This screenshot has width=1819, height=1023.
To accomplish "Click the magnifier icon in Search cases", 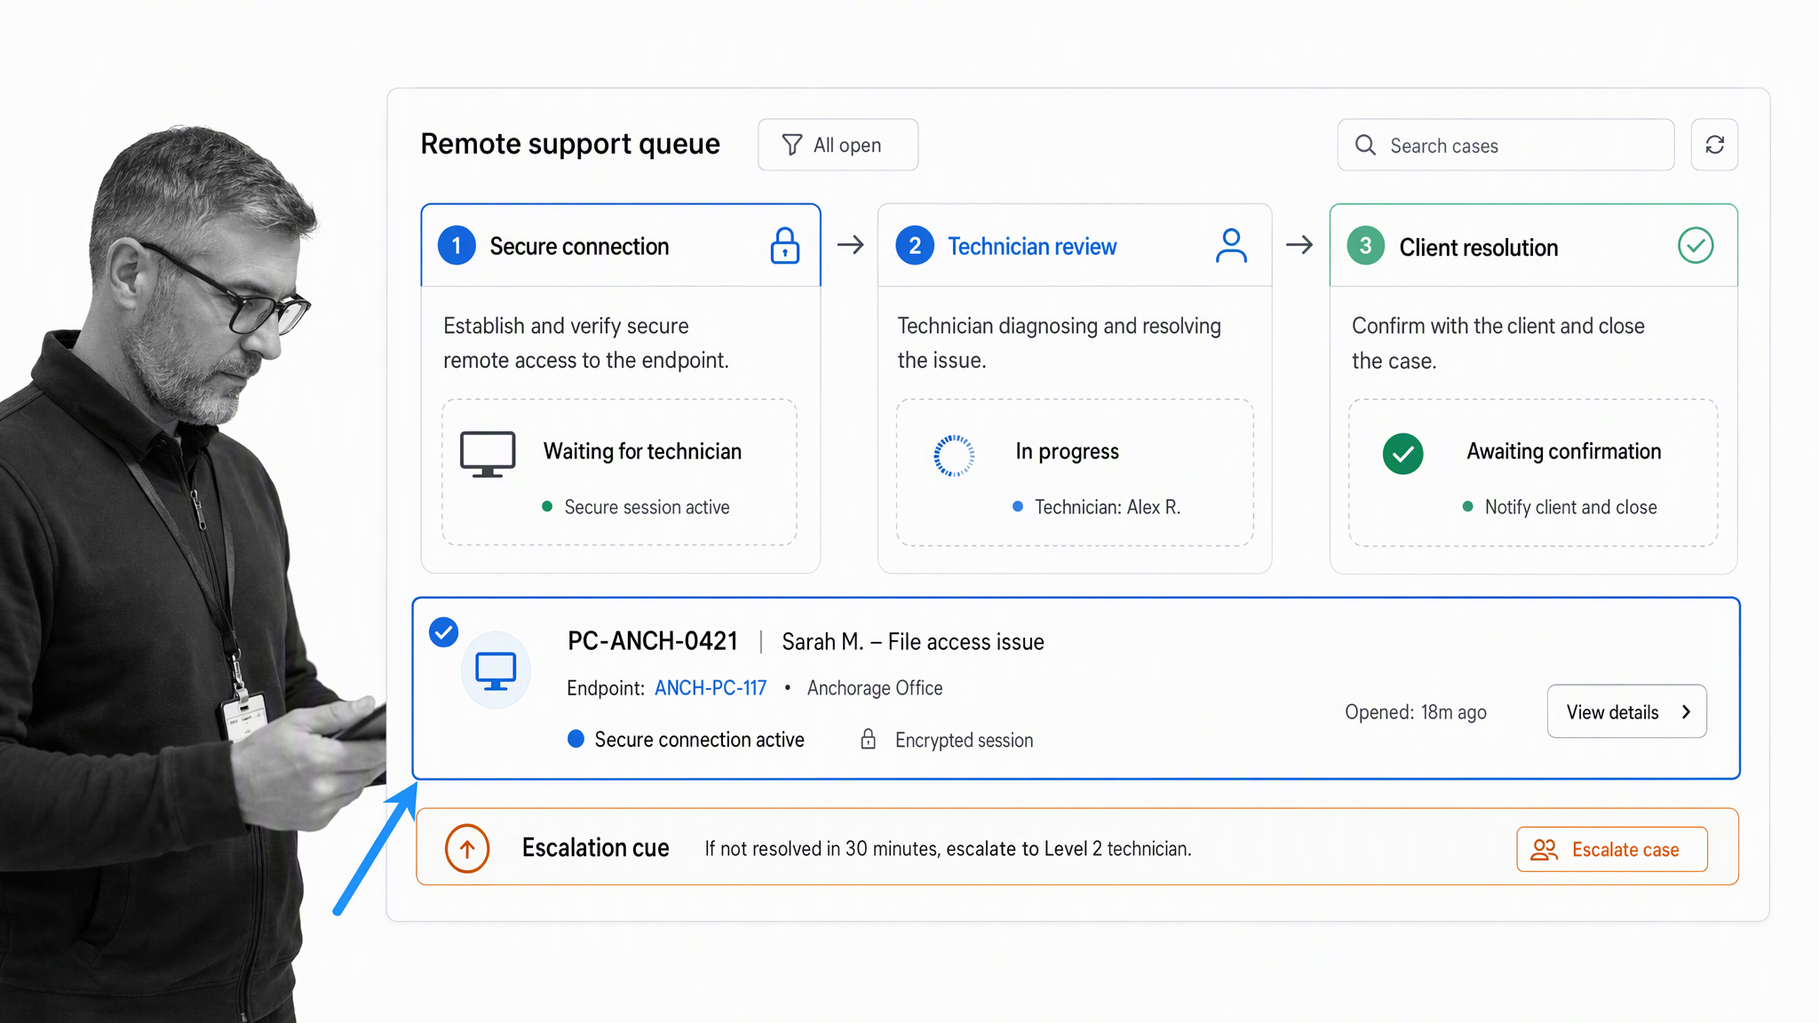I will (x=1366, y=145).
